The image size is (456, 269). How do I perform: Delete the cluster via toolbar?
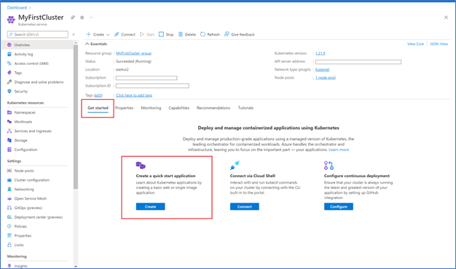[x=187, y=34]
